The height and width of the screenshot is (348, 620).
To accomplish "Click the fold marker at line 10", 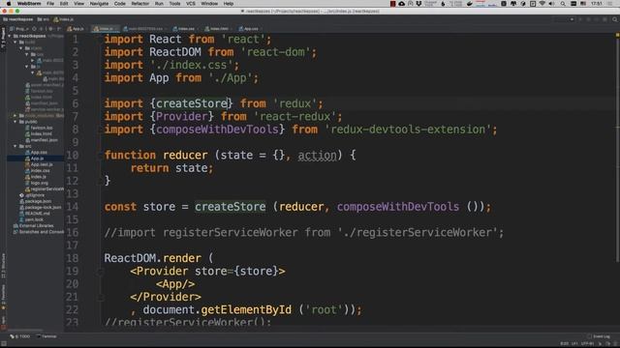I will [100, 156].
